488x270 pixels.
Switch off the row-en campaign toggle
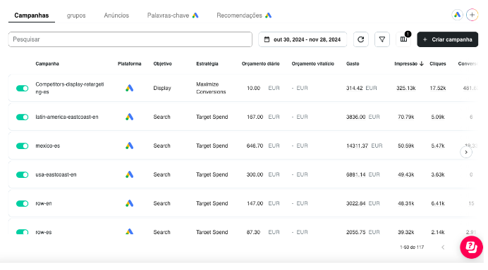click(22, 204)
